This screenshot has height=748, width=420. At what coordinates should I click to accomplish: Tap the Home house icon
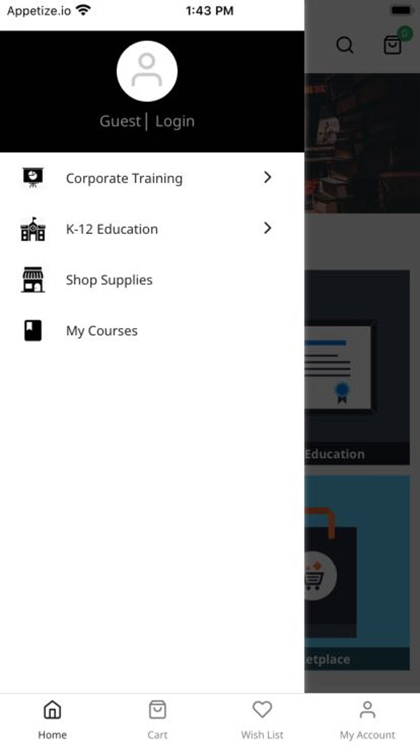coord(52,710)
